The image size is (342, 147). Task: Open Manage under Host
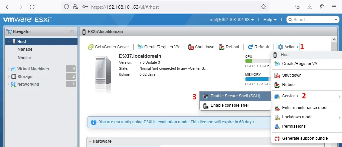[x=25, y=49]
